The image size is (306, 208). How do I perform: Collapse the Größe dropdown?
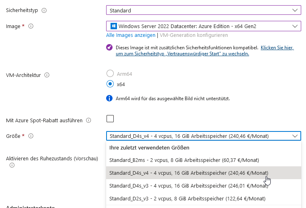pos(203,136)
